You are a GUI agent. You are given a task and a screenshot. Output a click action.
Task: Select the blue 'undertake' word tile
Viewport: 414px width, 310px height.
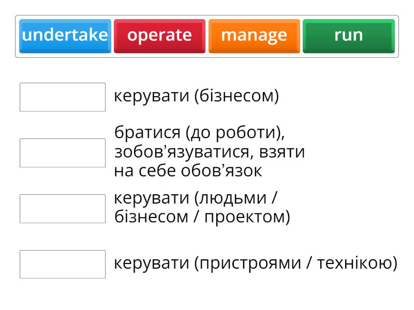click(x=65, y=36)
